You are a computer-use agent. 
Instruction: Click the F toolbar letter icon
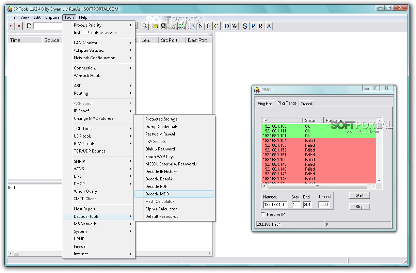pos(208,26)
